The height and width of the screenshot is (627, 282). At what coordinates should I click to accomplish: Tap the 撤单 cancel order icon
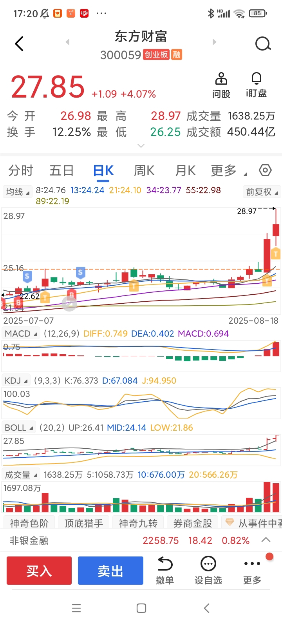pyautogui.click(x=165, y=571)
